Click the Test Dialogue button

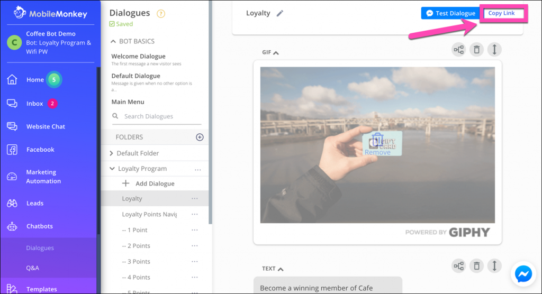450,13
